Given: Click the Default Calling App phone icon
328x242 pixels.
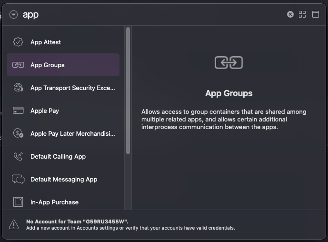Looking at the screenshot, I should (x=18, y=156).
